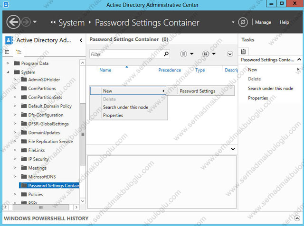Select the IP Security folder
The width and height of the screenshot is (304, 226).
[x=35, y=159]
